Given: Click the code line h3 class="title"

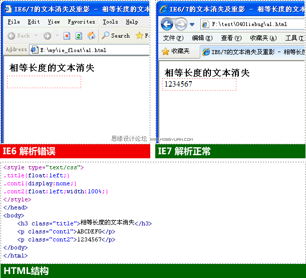Looking at the screenshot, I should tap(85, 223).
